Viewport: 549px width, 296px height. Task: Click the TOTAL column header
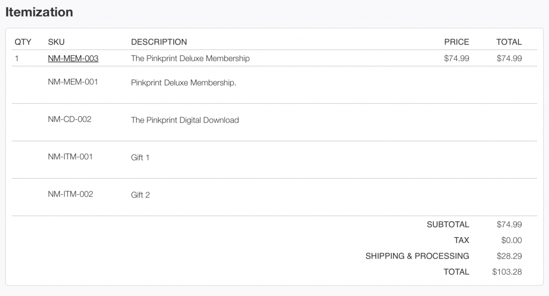click(509, 42)
